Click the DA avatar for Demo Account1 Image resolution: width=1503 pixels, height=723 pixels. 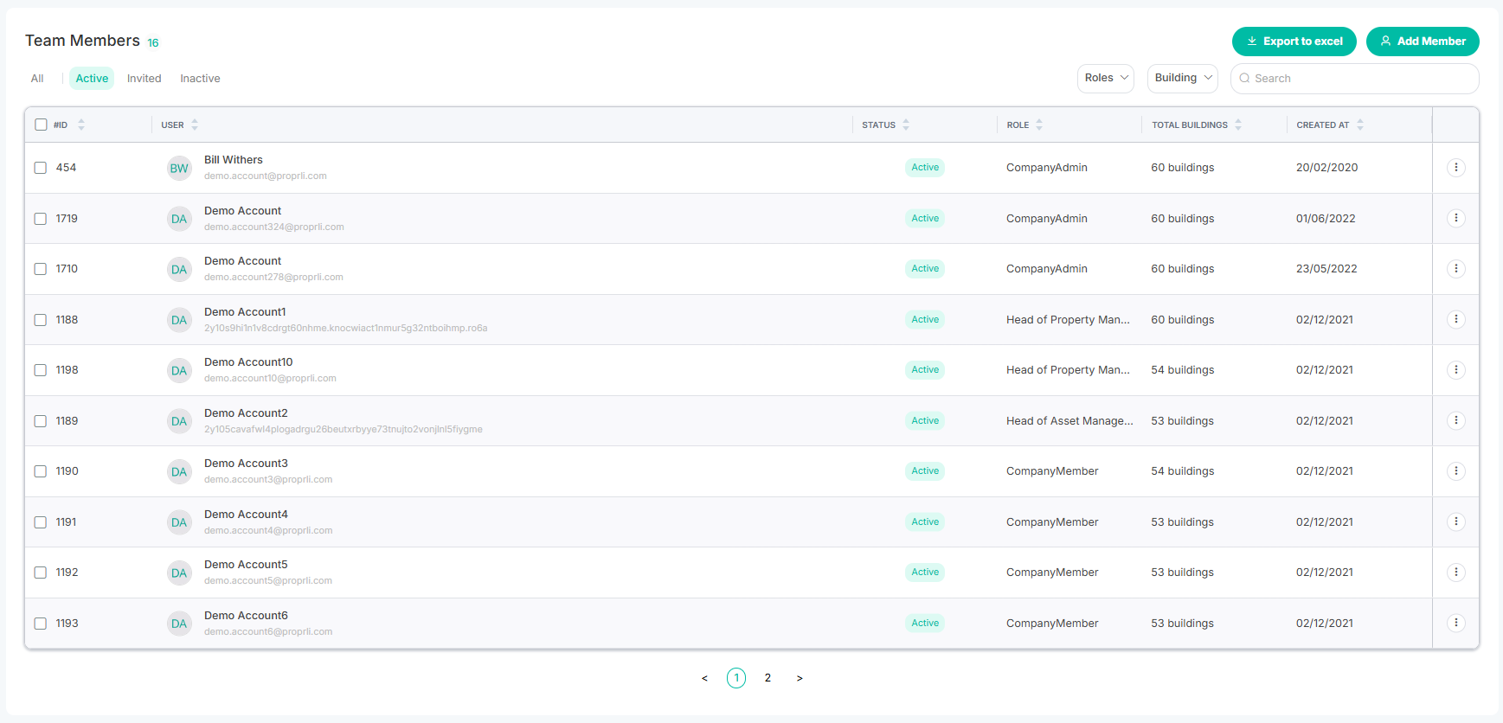(x=179, y=320)
